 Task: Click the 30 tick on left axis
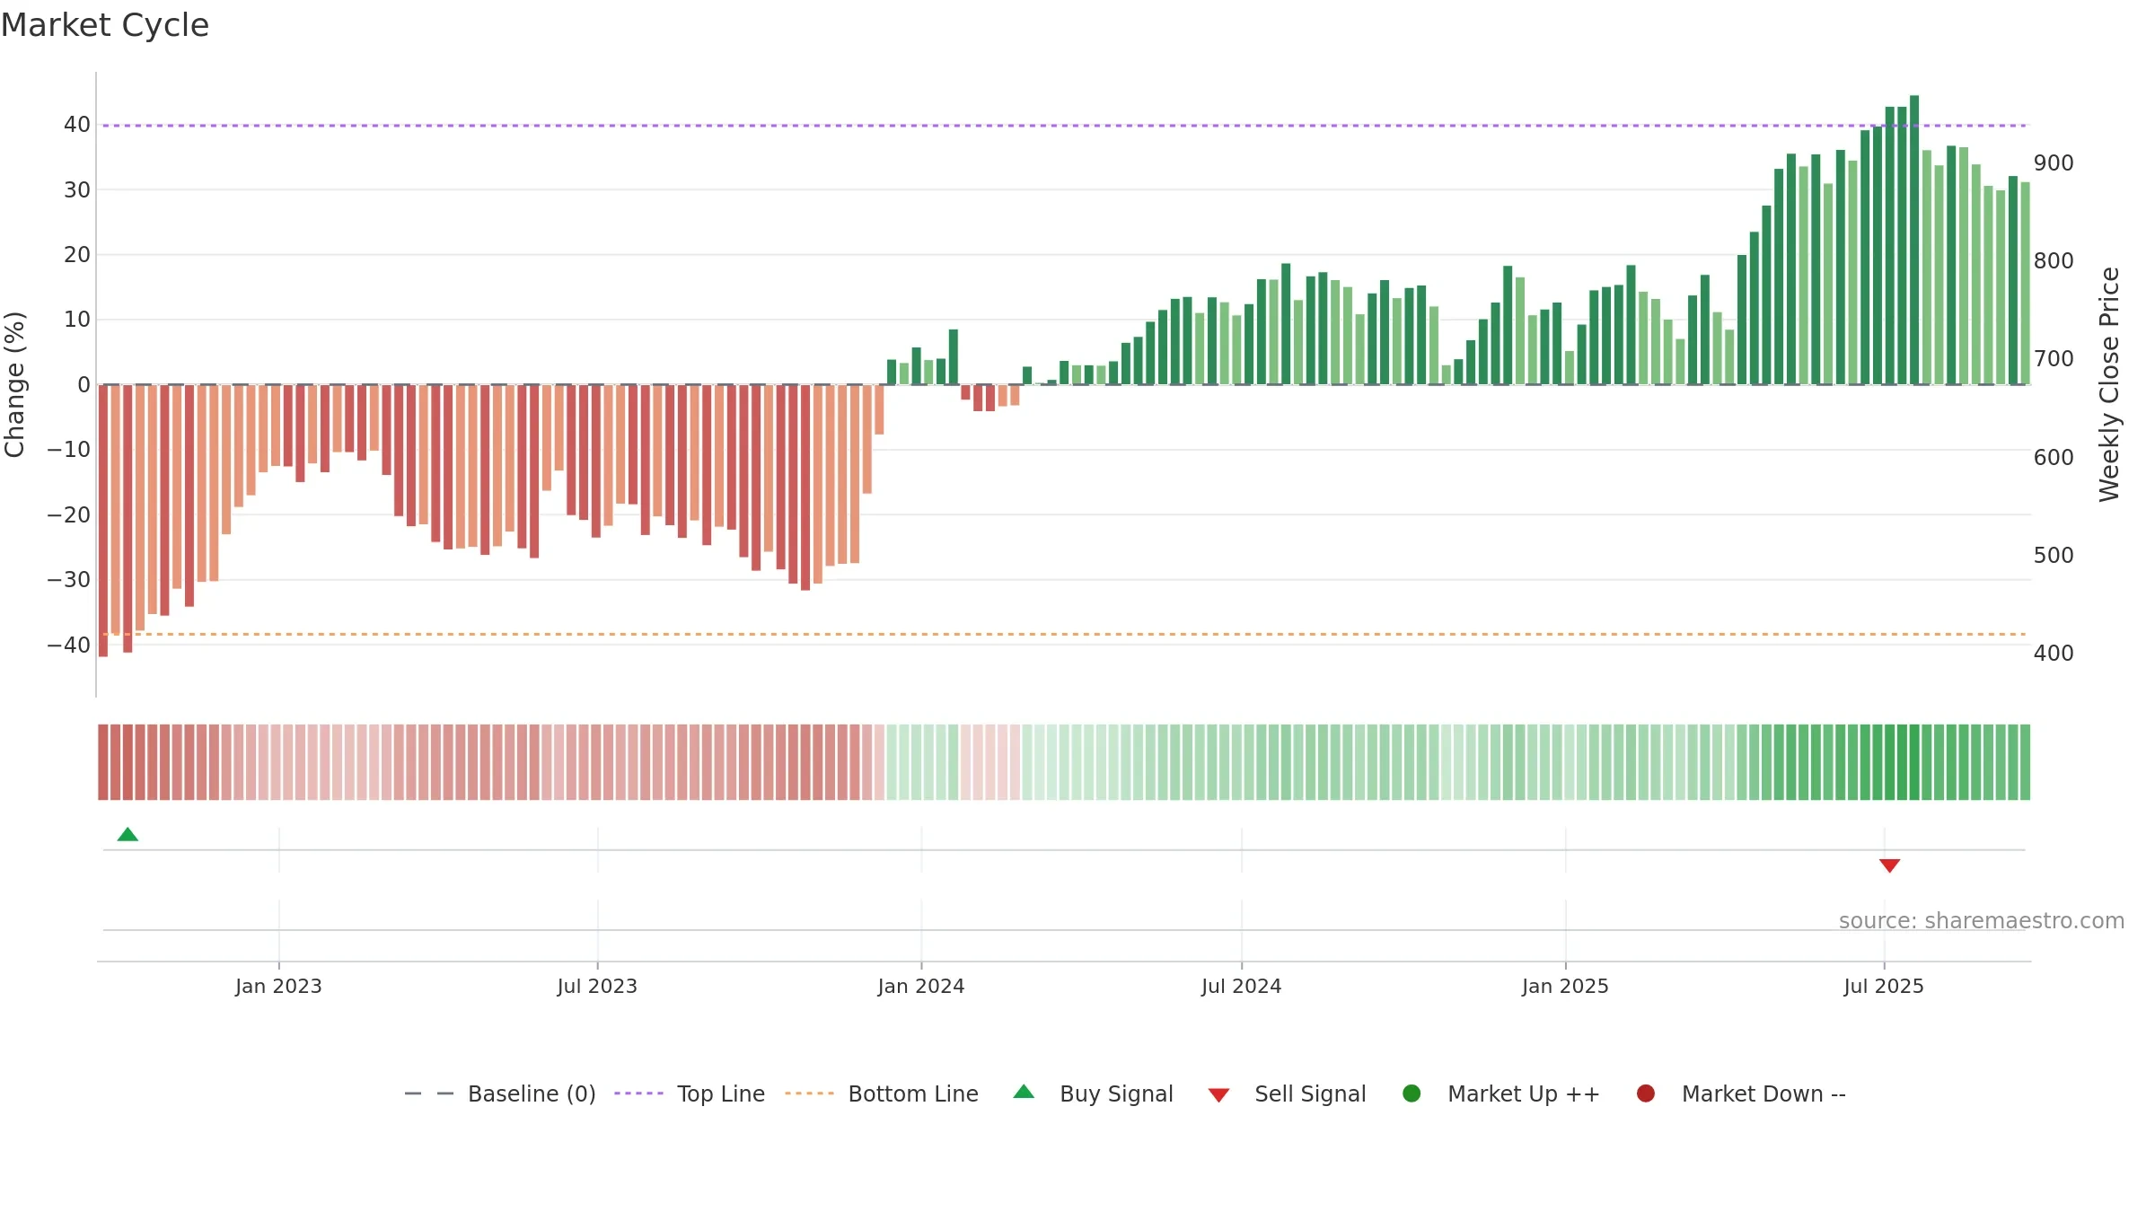pyautogui.click(x=76, y=189)
